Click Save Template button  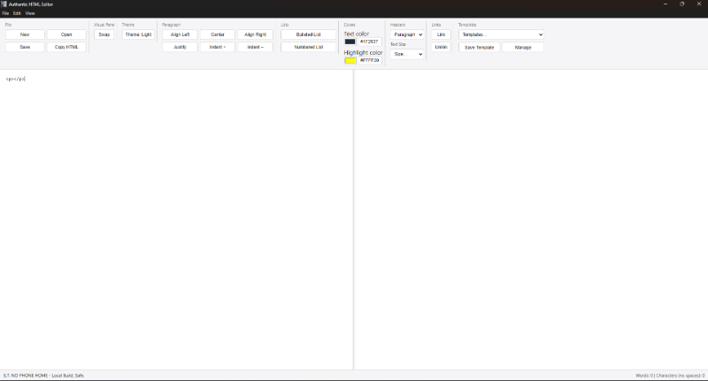click(479, 48)
